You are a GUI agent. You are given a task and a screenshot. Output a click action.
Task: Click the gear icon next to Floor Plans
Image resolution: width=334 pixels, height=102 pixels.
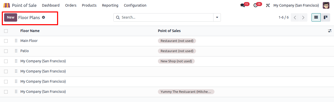click(44, 17)
